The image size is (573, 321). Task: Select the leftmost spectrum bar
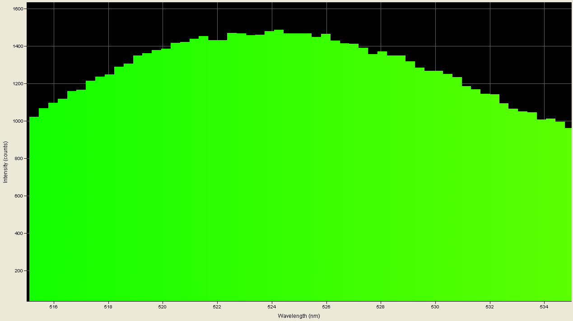32,180
